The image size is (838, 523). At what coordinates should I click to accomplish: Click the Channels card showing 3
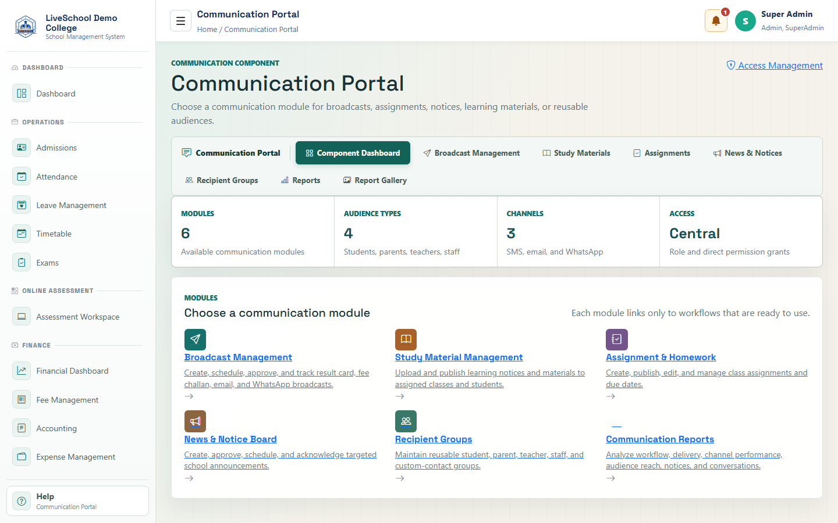(x=578, y=232)
